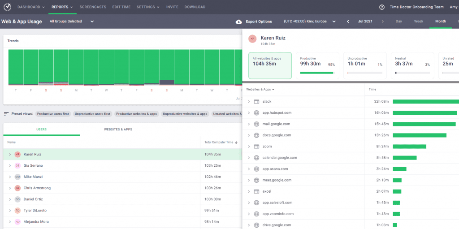Click the slack 22h 08m usage bar
Viewport: 459px width, 229px height.
tap(426, 102)
